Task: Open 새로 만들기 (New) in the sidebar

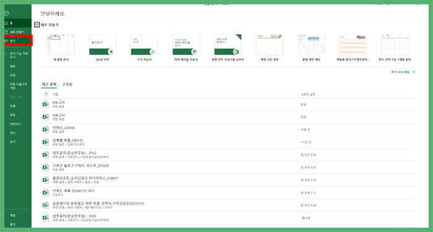Action: coord(18,32)
